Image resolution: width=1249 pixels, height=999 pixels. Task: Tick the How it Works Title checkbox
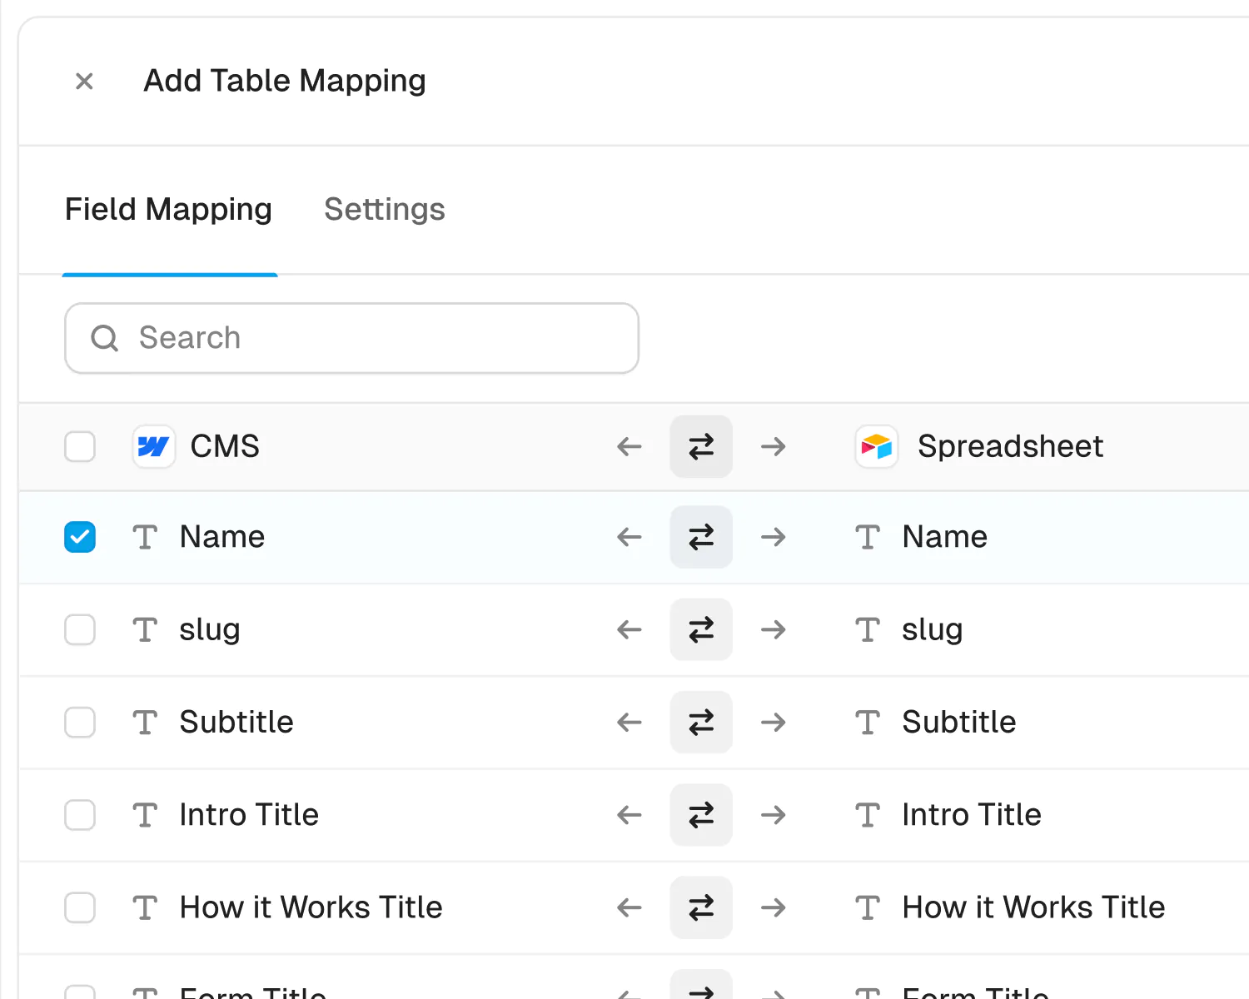pyautogui.click(x=80, y=907)
